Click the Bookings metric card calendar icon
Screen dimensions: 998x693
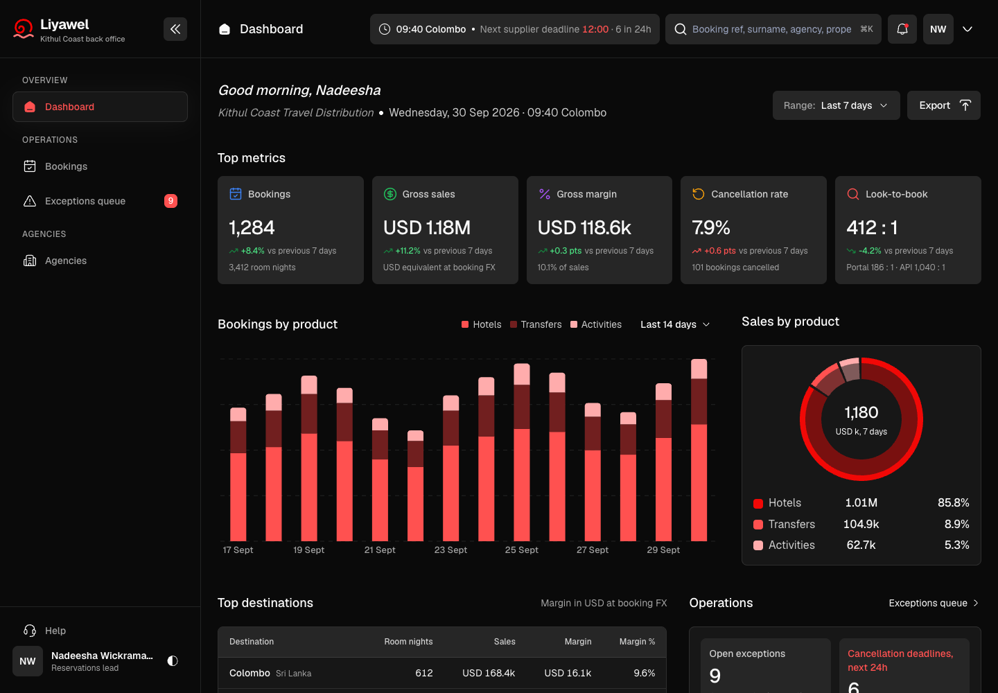236,194
